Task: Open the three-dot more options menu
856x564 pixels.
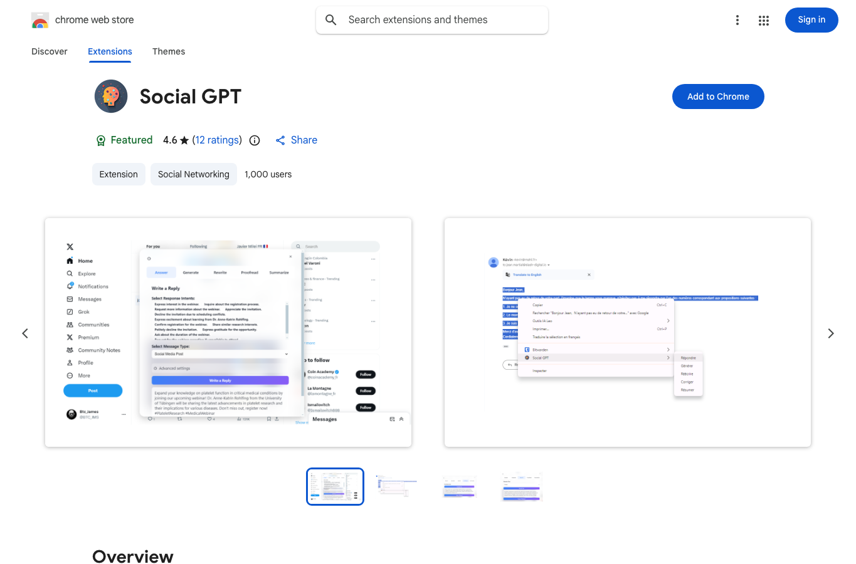Action: pos(737,20)
